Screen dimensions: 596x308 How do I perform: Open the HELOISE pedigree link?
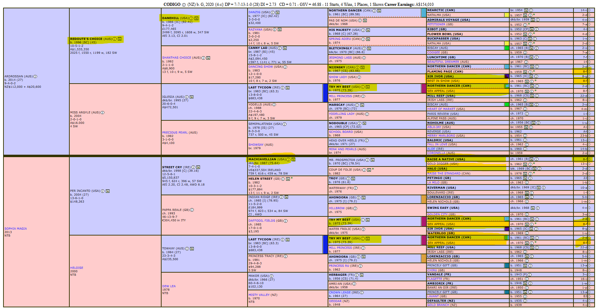click(x=77, y=268)
